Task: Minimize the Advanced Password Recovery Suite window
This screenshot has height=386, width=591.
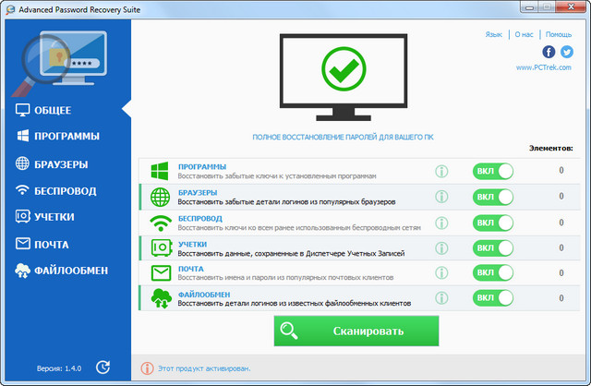Action: tap(530, 6)
